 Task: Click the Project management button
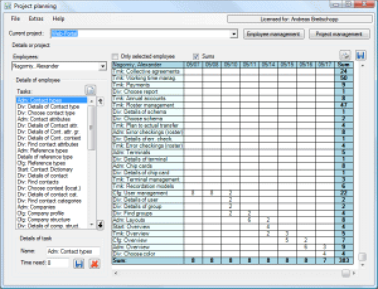[x=340, y=33]
